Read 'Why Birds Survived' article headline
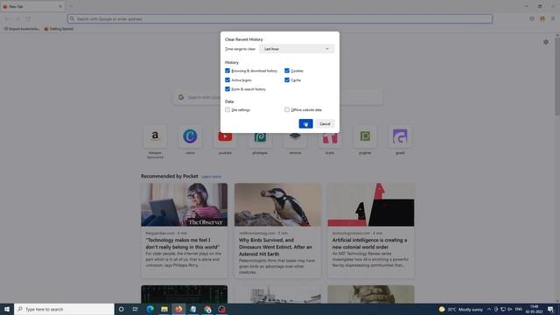 click(276, 247)
